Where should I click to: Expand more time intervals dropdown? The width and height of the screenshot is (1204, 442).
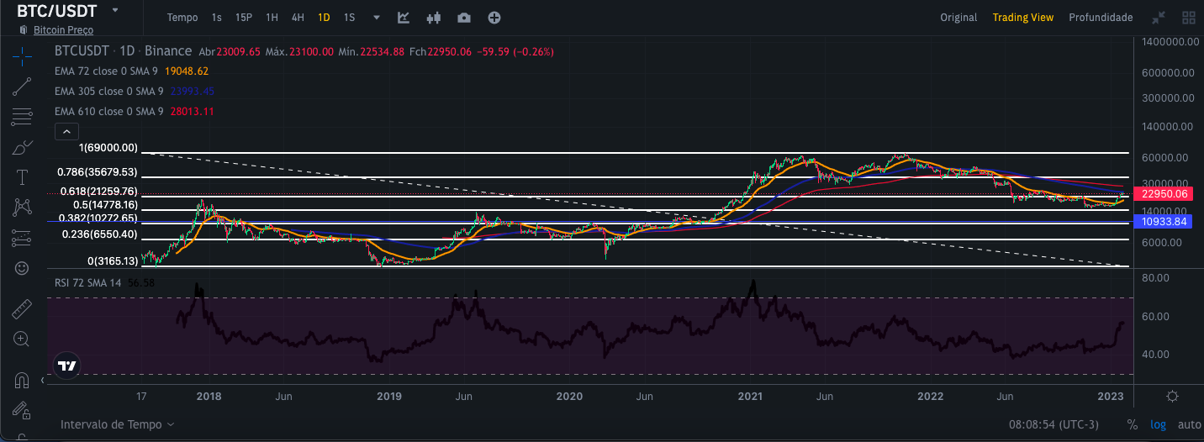point(377,18)
